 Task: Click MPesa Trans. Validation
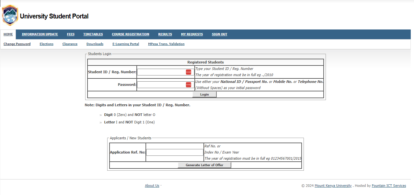166,44
